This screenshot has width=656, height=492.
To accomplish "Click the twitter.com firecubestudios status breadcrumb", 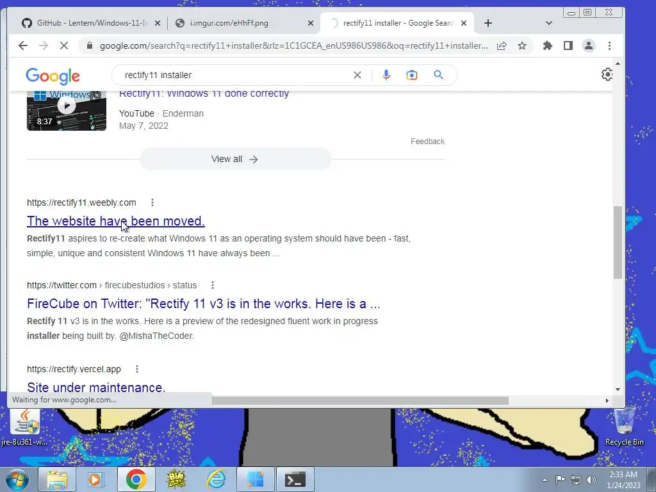I will (x=111, y=285).
